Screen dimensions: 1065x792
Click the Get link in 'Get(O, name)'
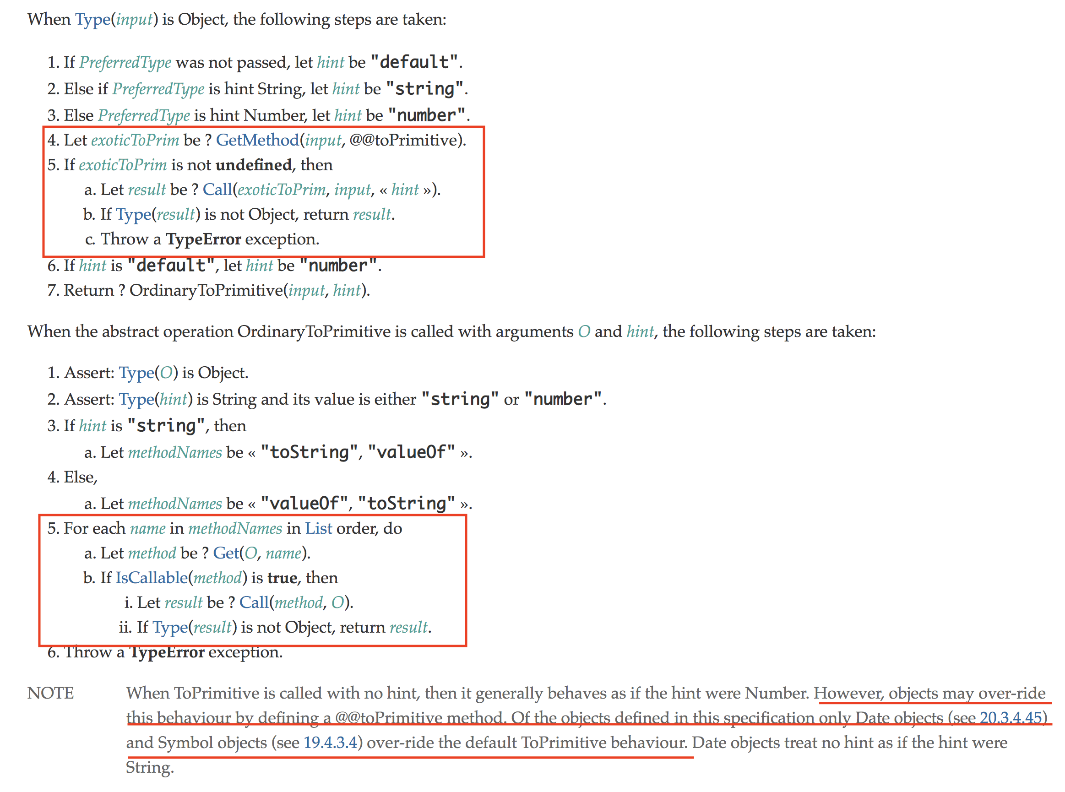225,553
